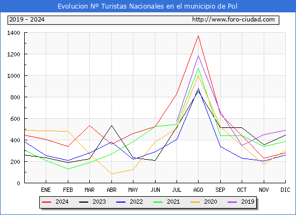The height and width of the screenshot is (215, 296).
Task: Click the ABR month axis label
Action: pyautogui.click(x=111, y=190)
